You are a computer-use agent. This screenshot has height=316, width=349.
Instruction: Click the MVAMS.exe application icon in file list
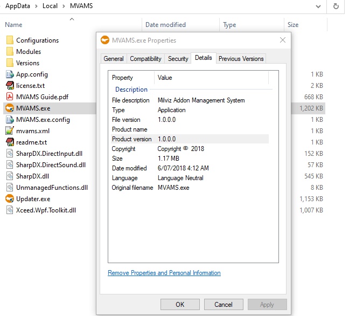pos(10,108)
